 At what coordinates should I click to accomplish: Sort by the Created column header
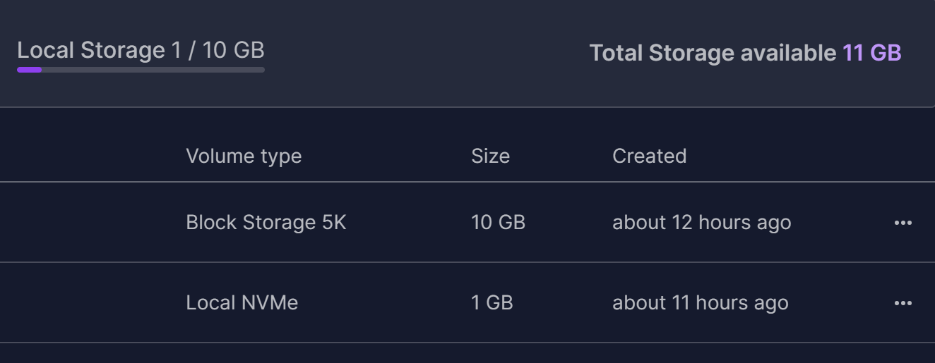pos(649,156)
